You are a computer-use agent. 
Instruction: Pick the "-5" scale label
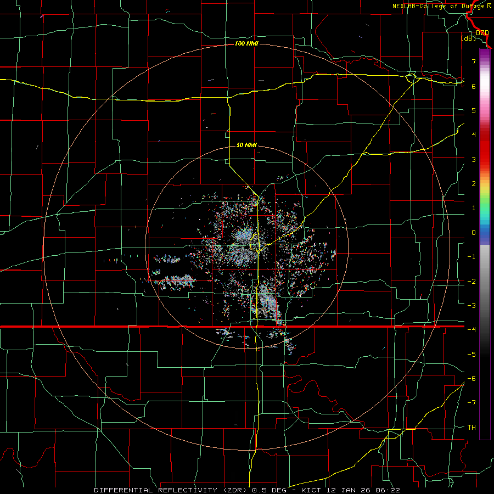(x=471, y=354)
